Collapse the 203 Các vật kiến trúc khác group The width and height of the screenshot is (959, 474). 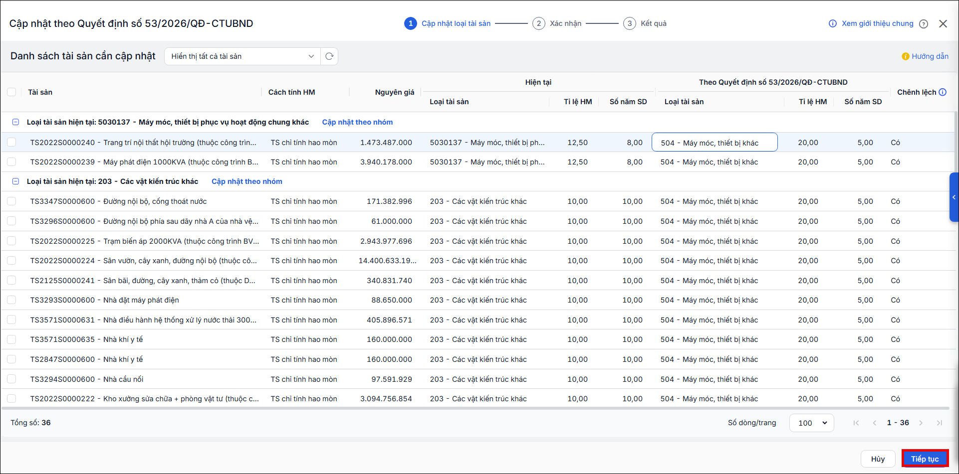(15, 181)
